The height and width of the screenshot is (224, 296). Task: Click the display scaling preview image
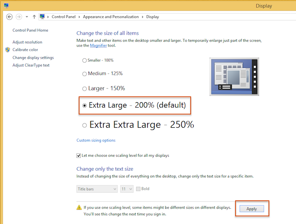[234, 76]
